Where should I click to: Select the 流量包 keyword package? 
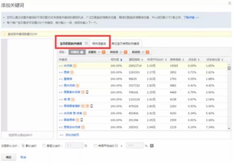click(92, 52)
